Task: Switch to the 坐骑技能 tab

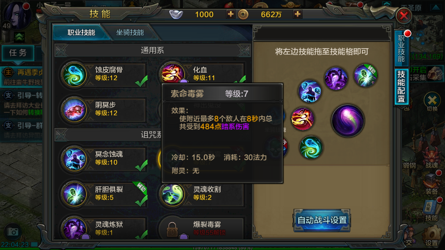Action: coord(130,33)
